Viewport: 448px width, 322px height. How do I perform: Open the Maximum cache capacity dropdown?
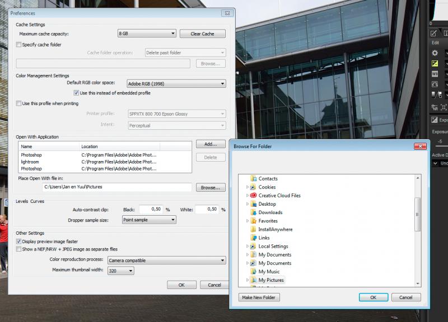click(147, 34)
